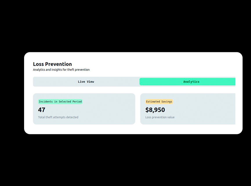Image resolution: width=251 pixels, height=186 pixels.
Task: Click the Total theft attempts detected caption
Action: (58, 117)
